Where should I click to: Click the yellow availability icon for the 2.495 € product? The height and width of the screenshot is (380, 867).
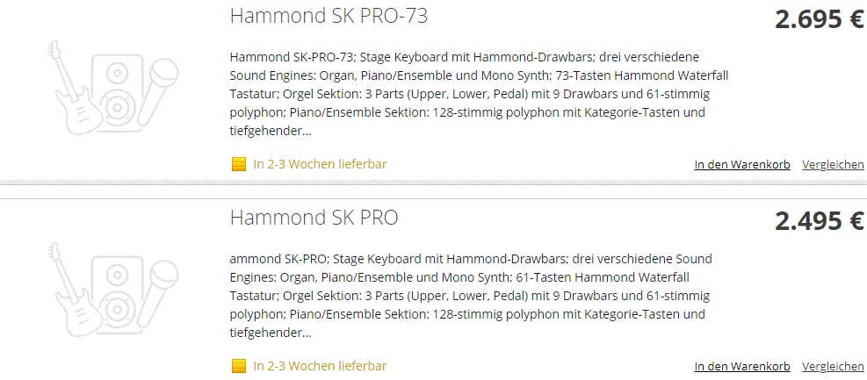(238, 366)
